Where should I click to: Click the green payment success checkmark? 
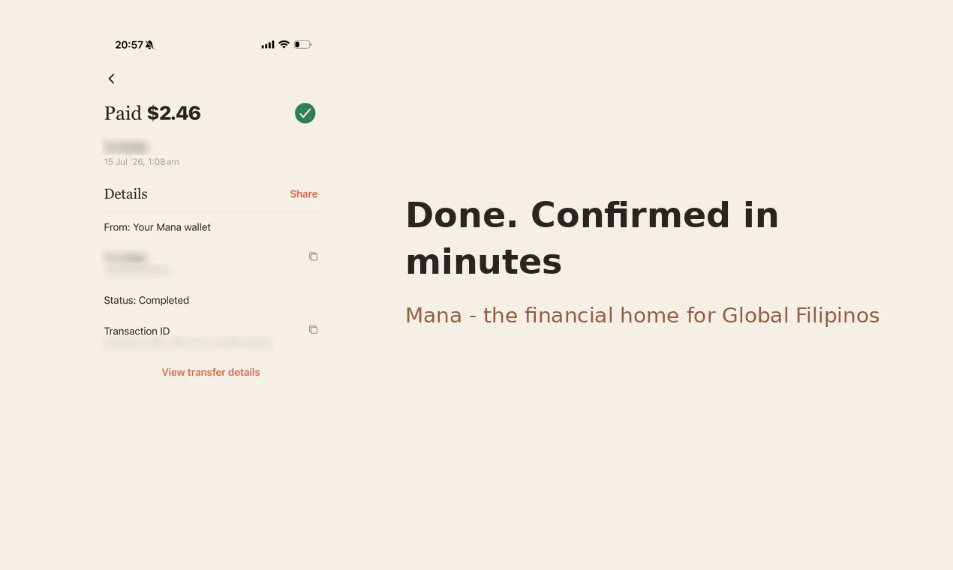pos(305,113)
